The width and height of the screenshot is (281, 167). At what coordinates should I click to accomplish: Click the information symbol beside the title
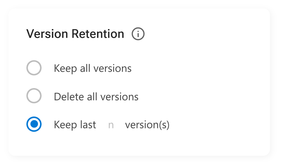(x=138, y=34)
